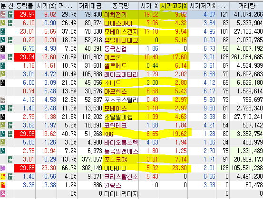
Task: Select the 모베이스전자 stock name
Action: 121,32
